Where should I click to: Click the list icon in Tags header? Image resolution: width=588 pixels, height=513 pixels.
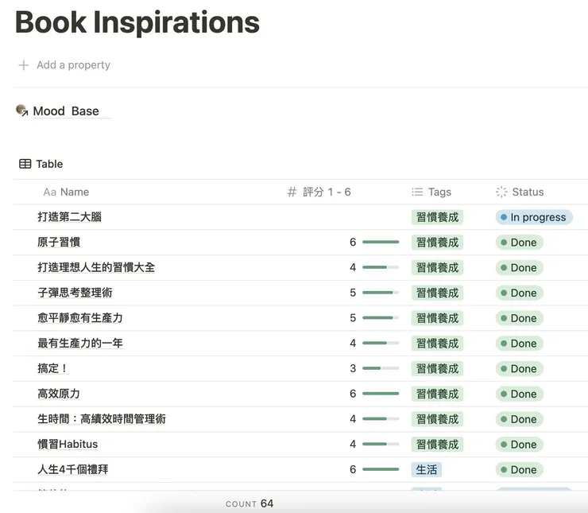[417, 192]
